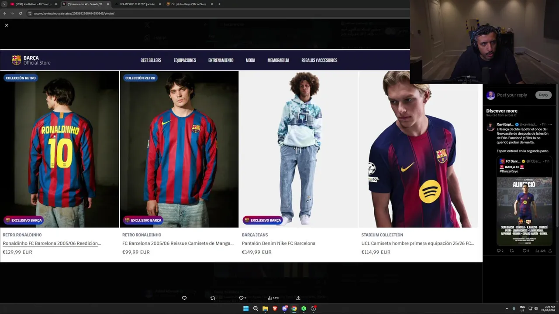559x314 pixels.
Task: Click the €129,99 EUR price
Action: click(x=17, y=252)
